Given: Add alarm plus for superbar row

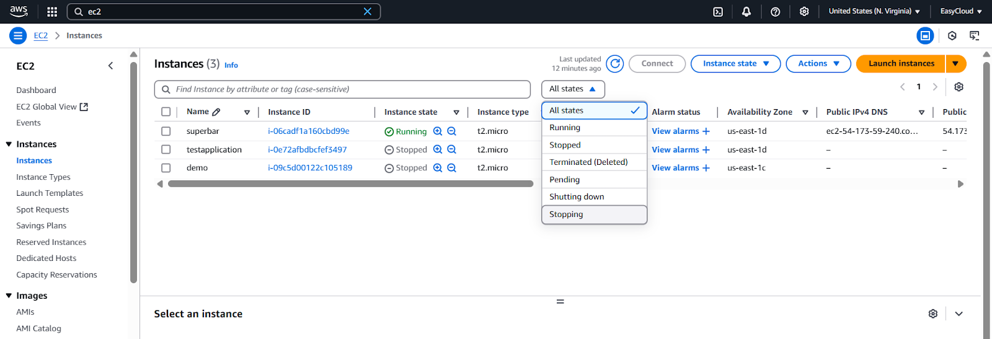Looking at the screenshot, I should [x=706, y=131].
